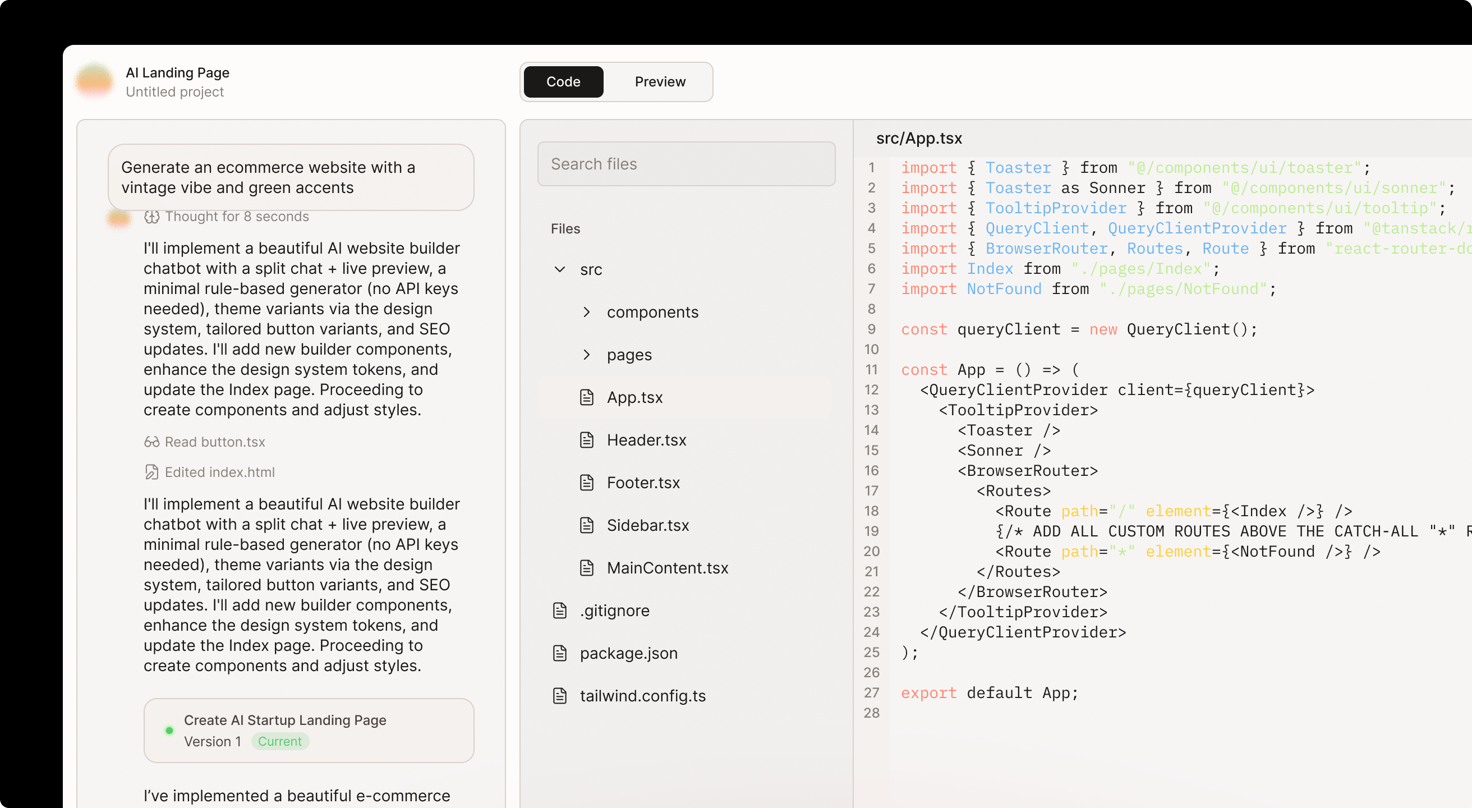Click the gradient project avatar in header

[94, 81]
